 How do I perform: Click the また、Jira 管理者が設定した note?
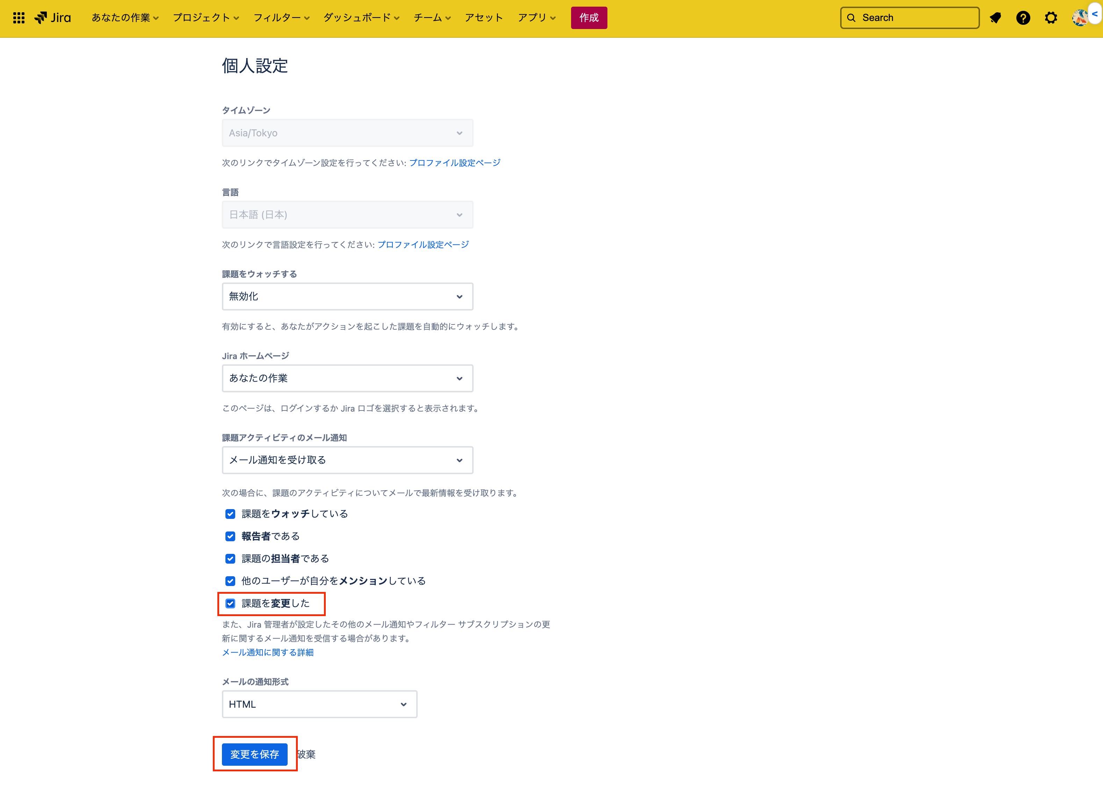click(x=386, y=631)
